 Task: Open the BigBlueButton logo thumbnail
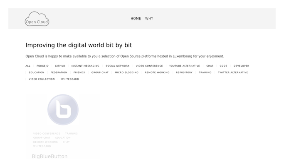pos(63,110)
